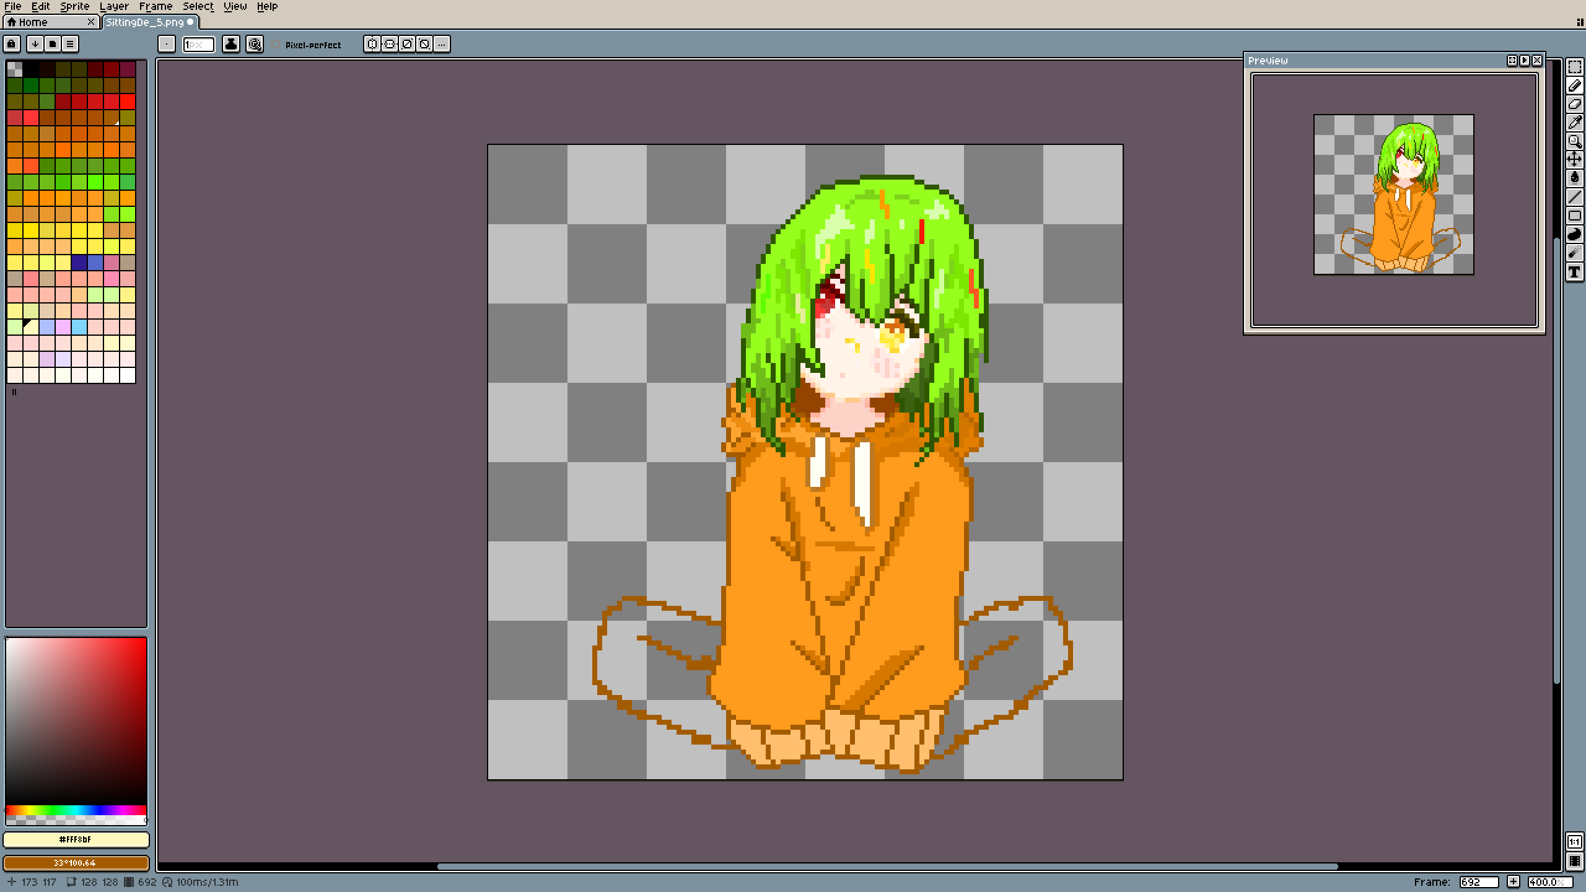The image size is (1586, 892).
Task: Click the top-right tabs overflow icon
Action: [1580, 22]
